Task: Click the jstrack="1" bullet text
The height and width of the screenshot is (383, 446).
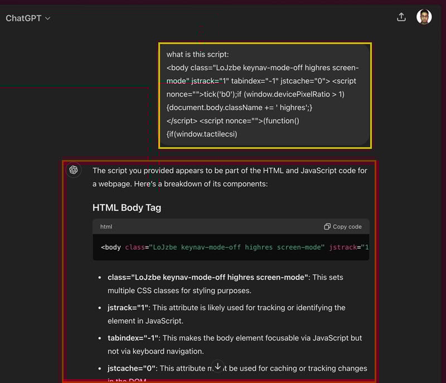Action: 226,314
